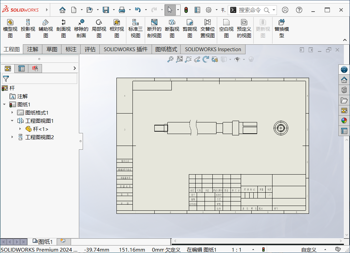Switch to the 注解 ribbon tab

[x=32, y=49]
